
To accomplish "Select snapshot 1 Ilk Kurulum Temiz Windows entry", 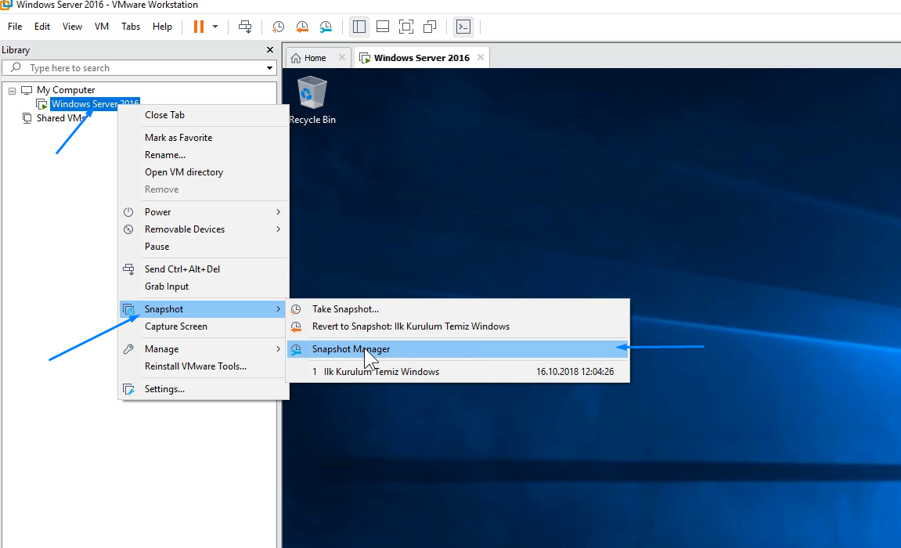I will pos(457,372).
